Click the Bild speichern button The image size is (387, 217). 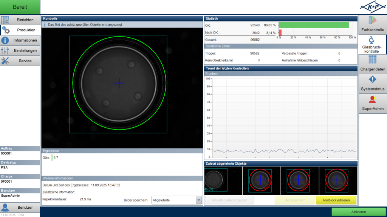pos(295,200)
